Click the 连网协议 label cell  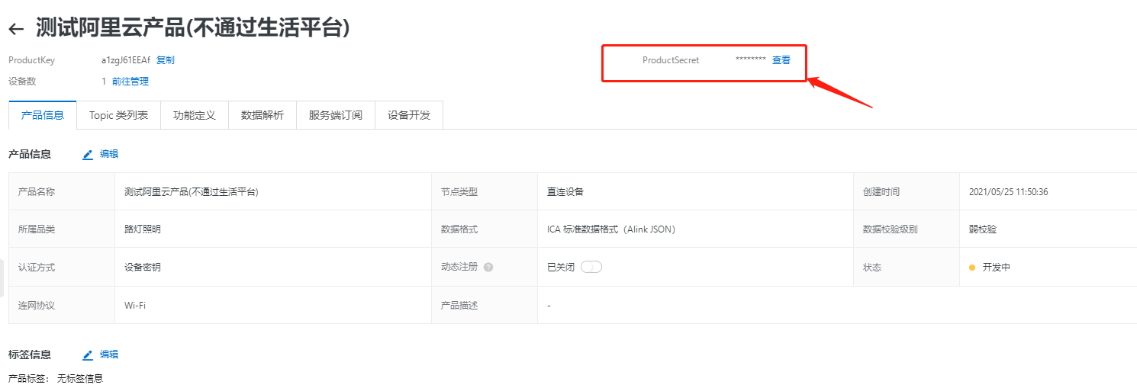tap(62, 306)
